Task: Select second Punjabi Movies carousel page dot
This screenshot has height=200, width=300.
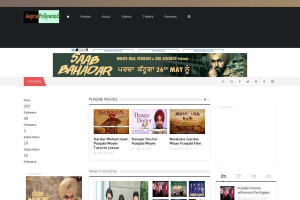Action: (x=208, y=99)
